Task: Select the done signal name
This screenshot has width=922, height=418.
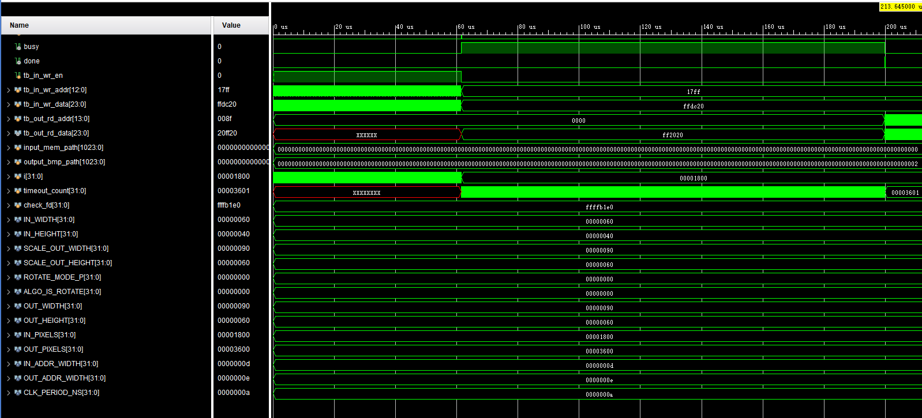Action: point(32,61)
